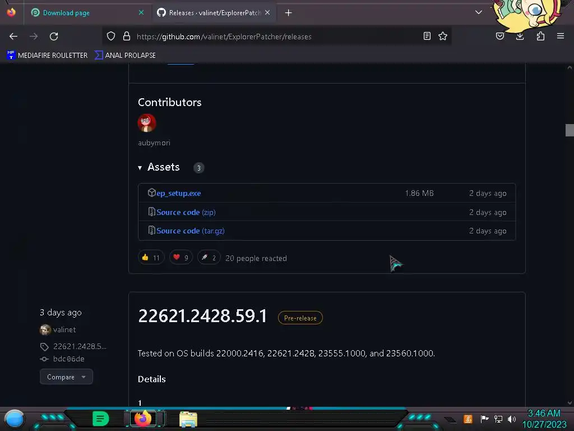Collapse the Assets section
Image resolution: width=574 pixels, height=431 pixels.
pos(159,167)
